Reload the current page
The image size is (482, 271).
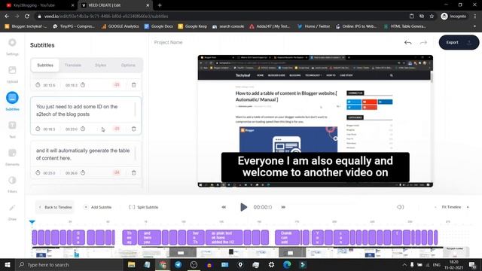27,17
